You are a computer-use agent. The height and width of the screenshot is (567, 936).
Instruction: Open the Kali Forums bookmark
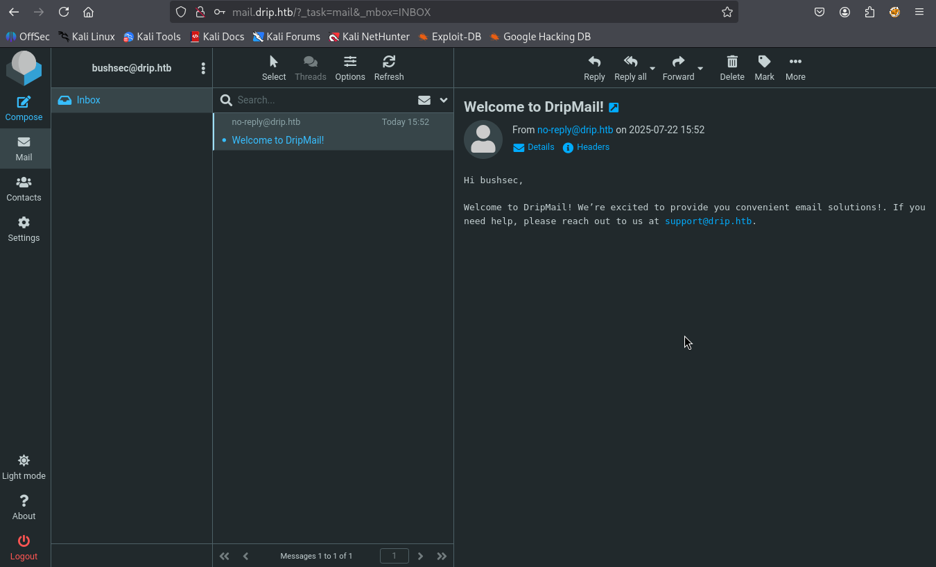286,37
